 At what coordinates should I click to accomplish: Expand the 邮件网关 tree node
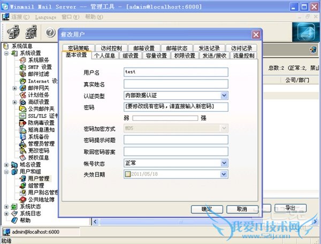coord(14,88)
